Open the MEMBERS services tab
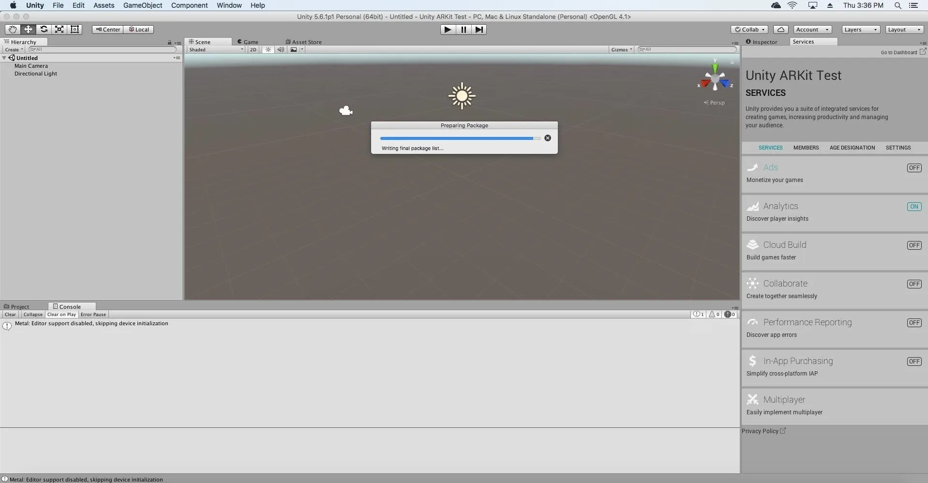Screen dimensions: 928x483 pos(806,148)
